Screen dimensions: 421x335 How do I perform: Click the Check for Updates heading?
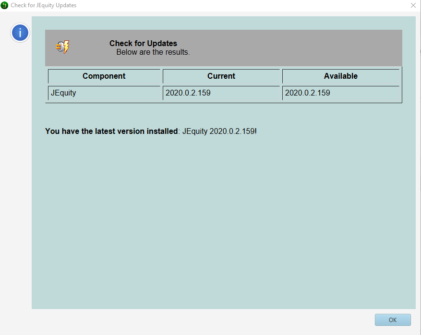click(143, 43)
